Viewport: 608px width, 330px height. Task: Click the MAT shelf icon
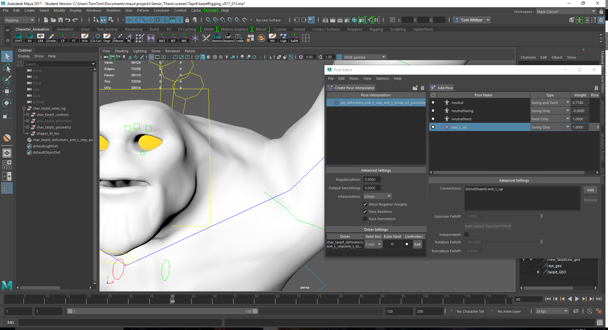(162, 38)
